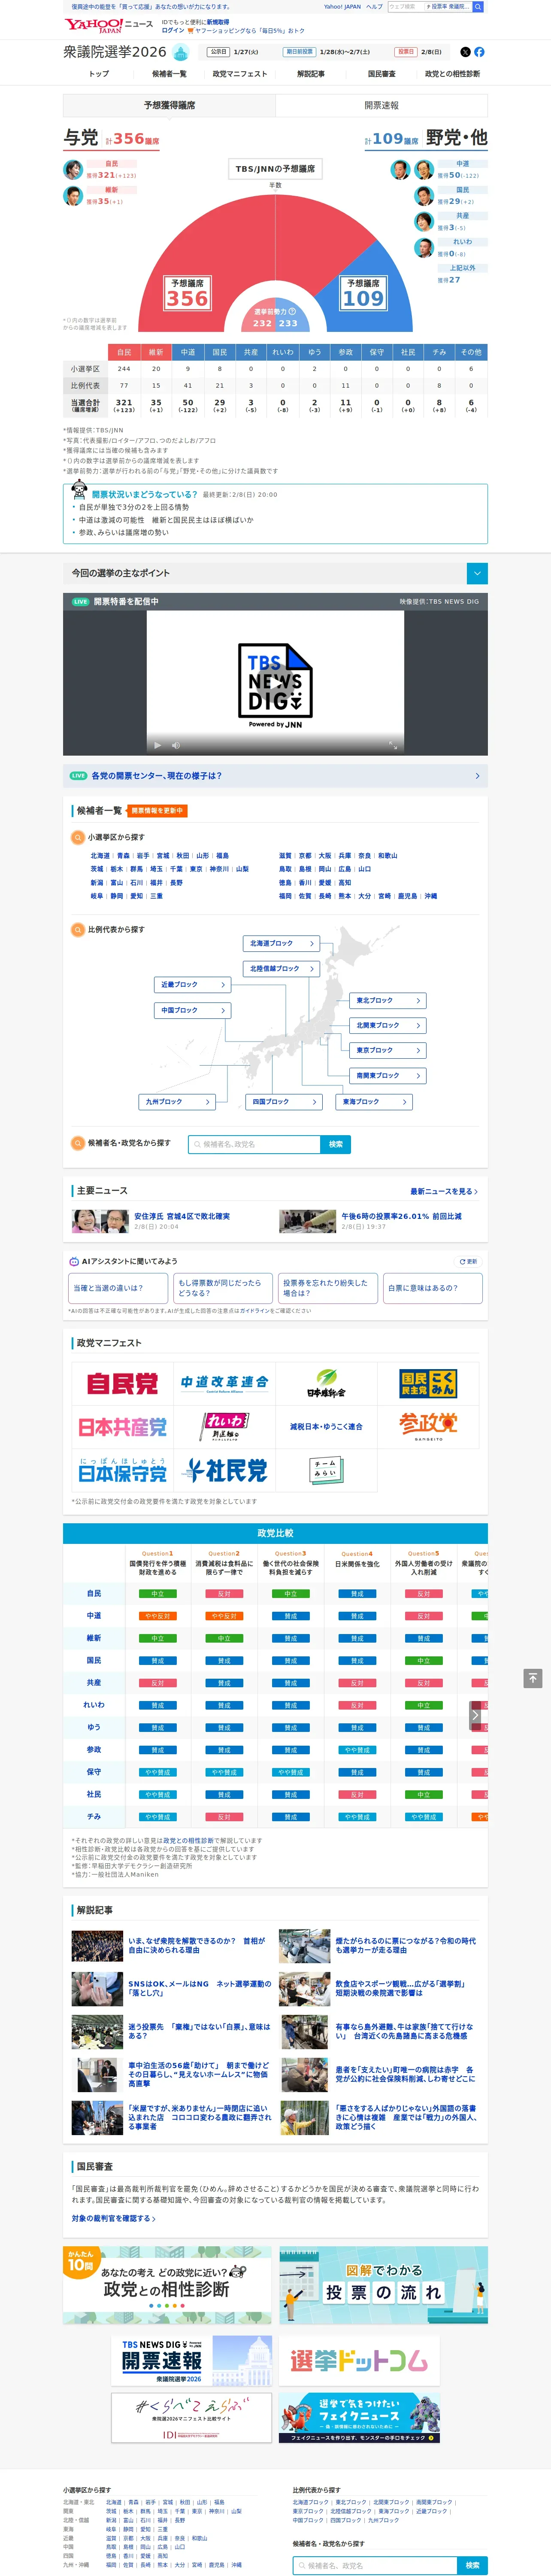Open the 四国ブロック selector
The image size is (551, 2576).
coord(285,1102)
